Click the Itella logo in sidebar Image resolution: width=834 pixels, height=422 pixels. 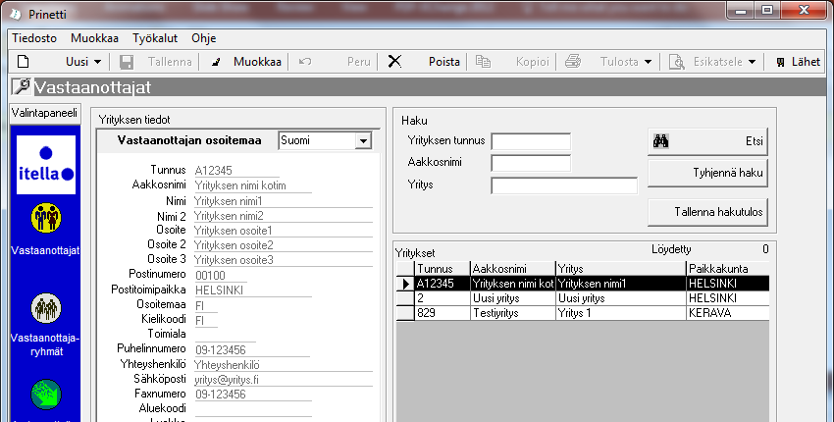[x=46, y=165]
